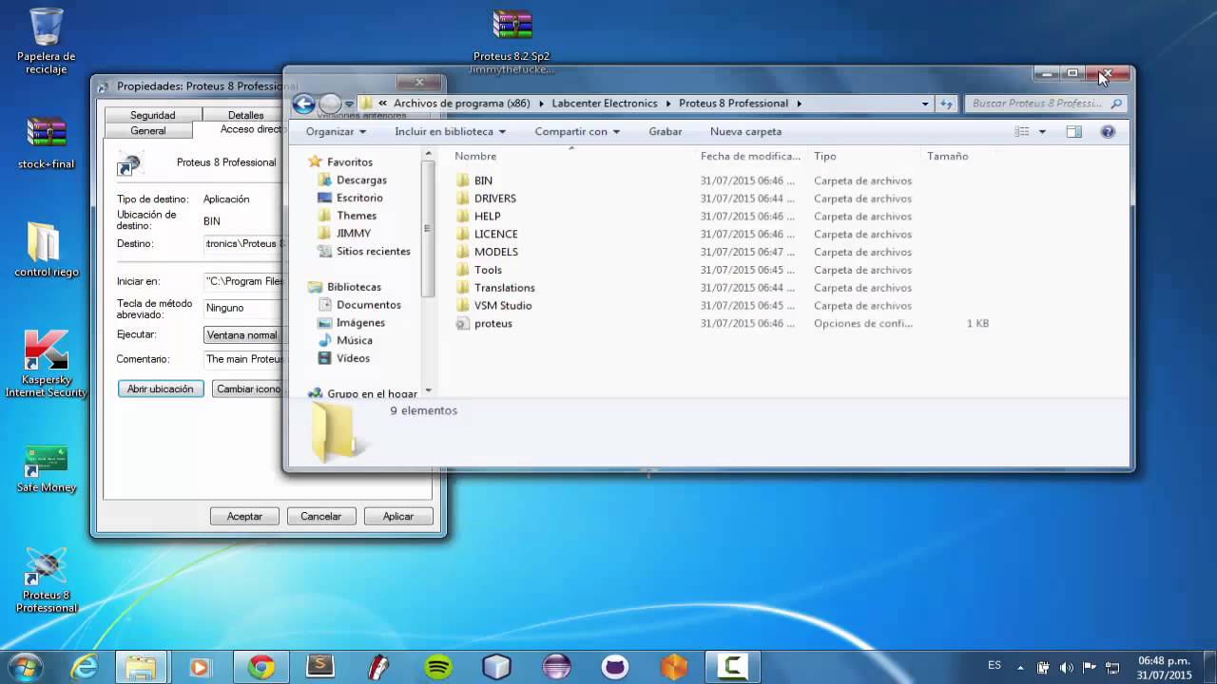This screenshot has width=1217, height=684.
Task: Launch Internet Explorer from the taskbar
Action: coord(85,667)
